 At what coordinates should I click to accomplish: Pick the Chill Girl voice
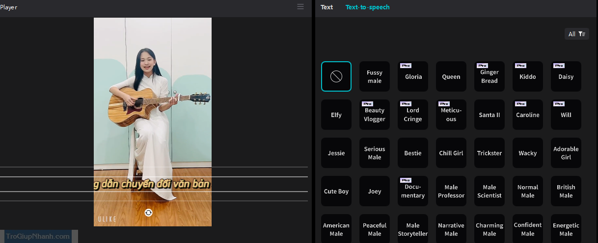coord(451,153)
